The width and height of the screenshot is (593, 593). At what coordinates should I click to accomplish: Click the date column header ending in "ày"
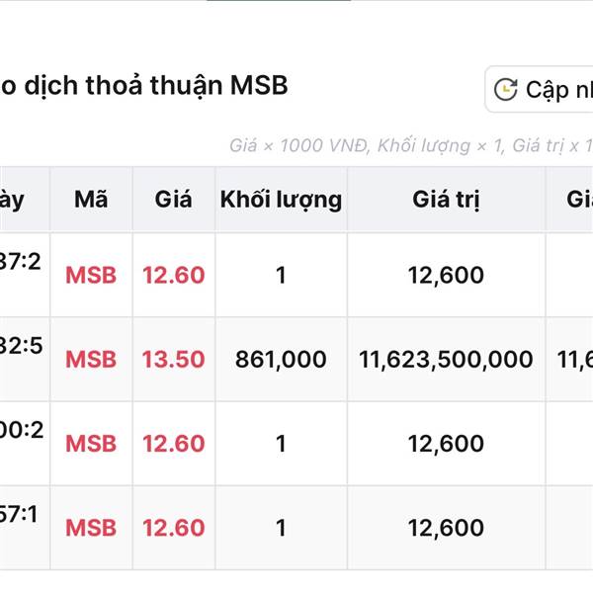[x=12, y=200]
